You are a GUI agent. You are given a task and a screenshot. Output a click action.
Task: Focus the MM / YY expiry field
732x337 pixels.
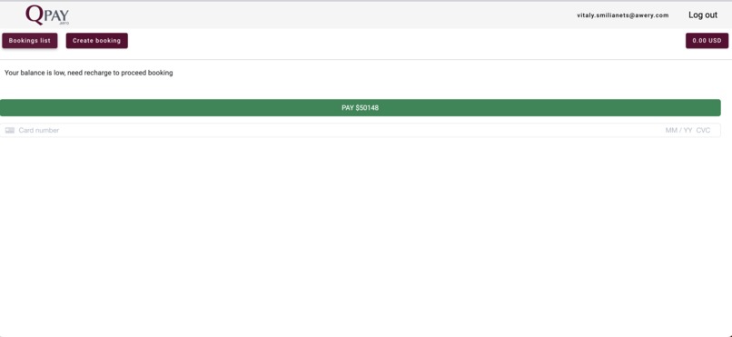pyautogui.click(x=678, y=130)
